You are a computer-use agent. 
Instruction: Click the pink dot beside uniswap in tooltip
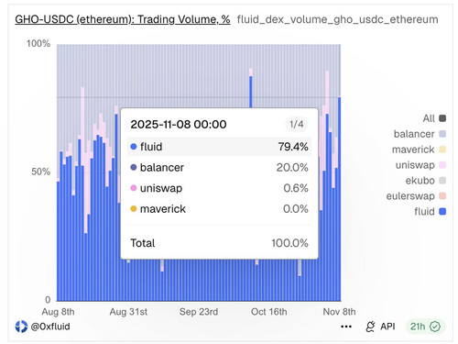(x=134, y=188)
